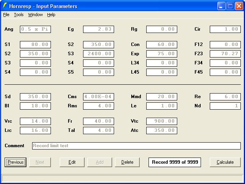Click the Rg input field
The image size is (245, 184).
click(x=162, y=29)
